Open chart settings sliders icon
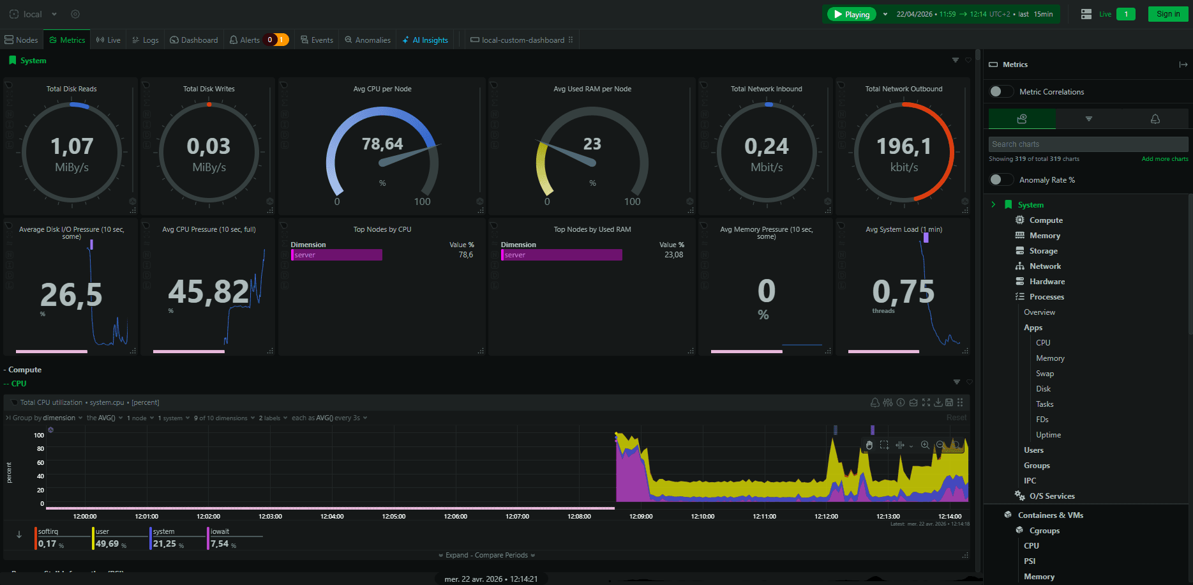Screen dimensions: 1193x585 [888, 402]
